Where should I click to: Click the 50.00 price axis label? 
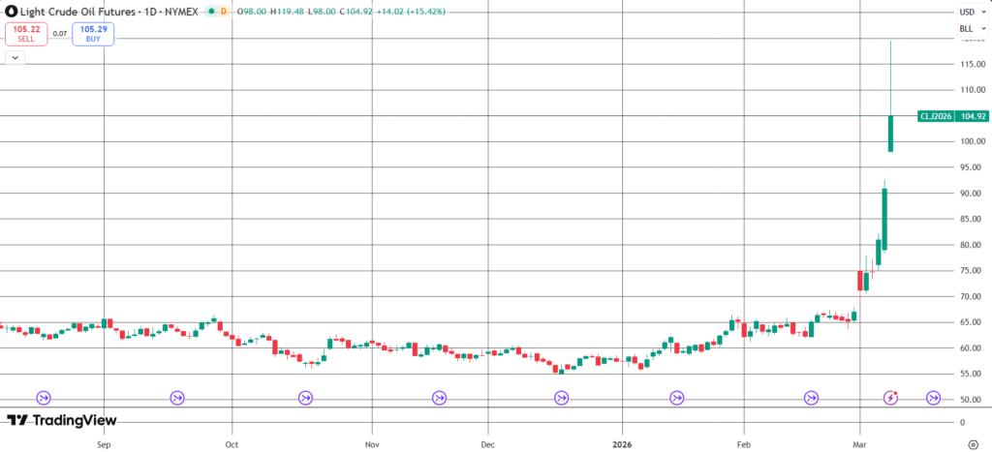973,400
